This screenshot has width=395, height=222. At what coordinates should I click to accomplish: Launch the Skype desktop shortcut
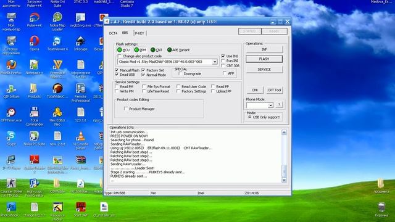coord(11,136)
